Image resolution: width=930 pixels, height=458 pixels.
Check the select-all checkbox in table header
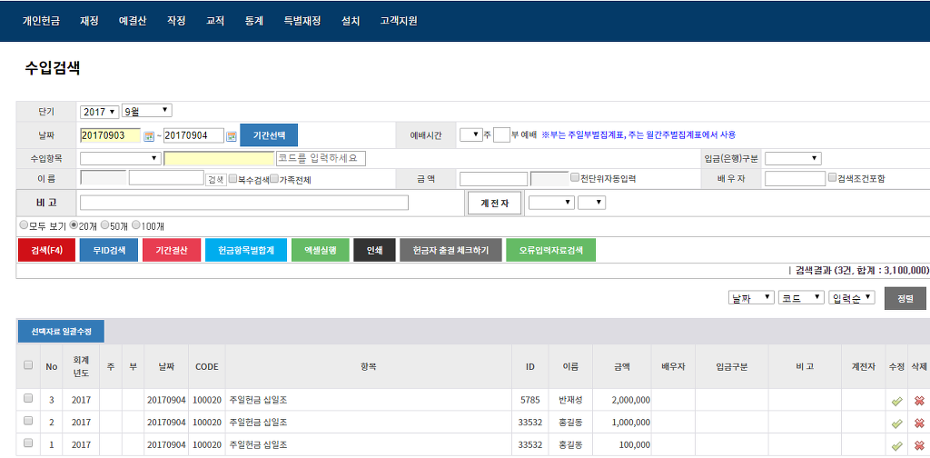click(x=27, y=365)
